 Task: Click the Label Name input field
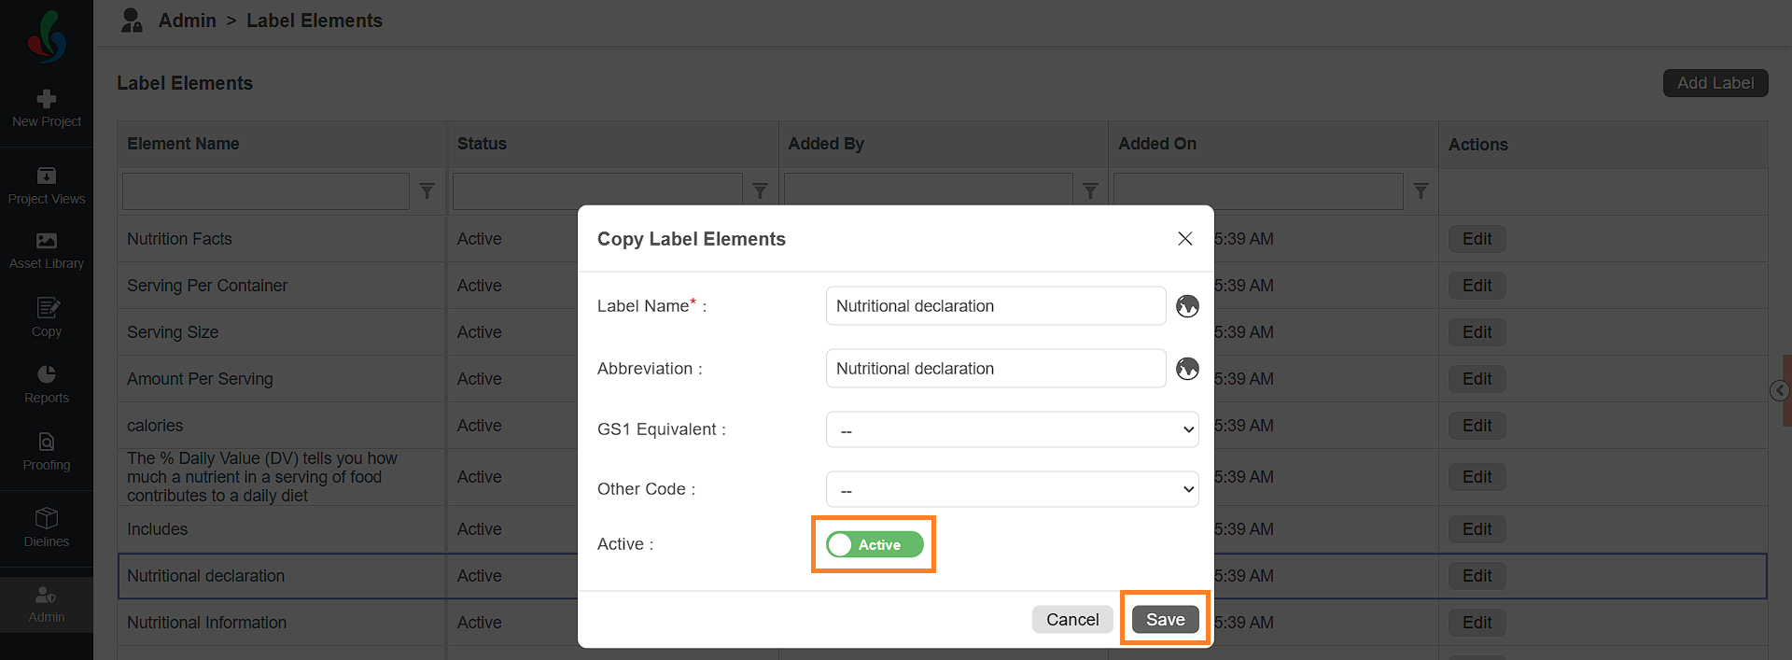[x=996, y=306]
